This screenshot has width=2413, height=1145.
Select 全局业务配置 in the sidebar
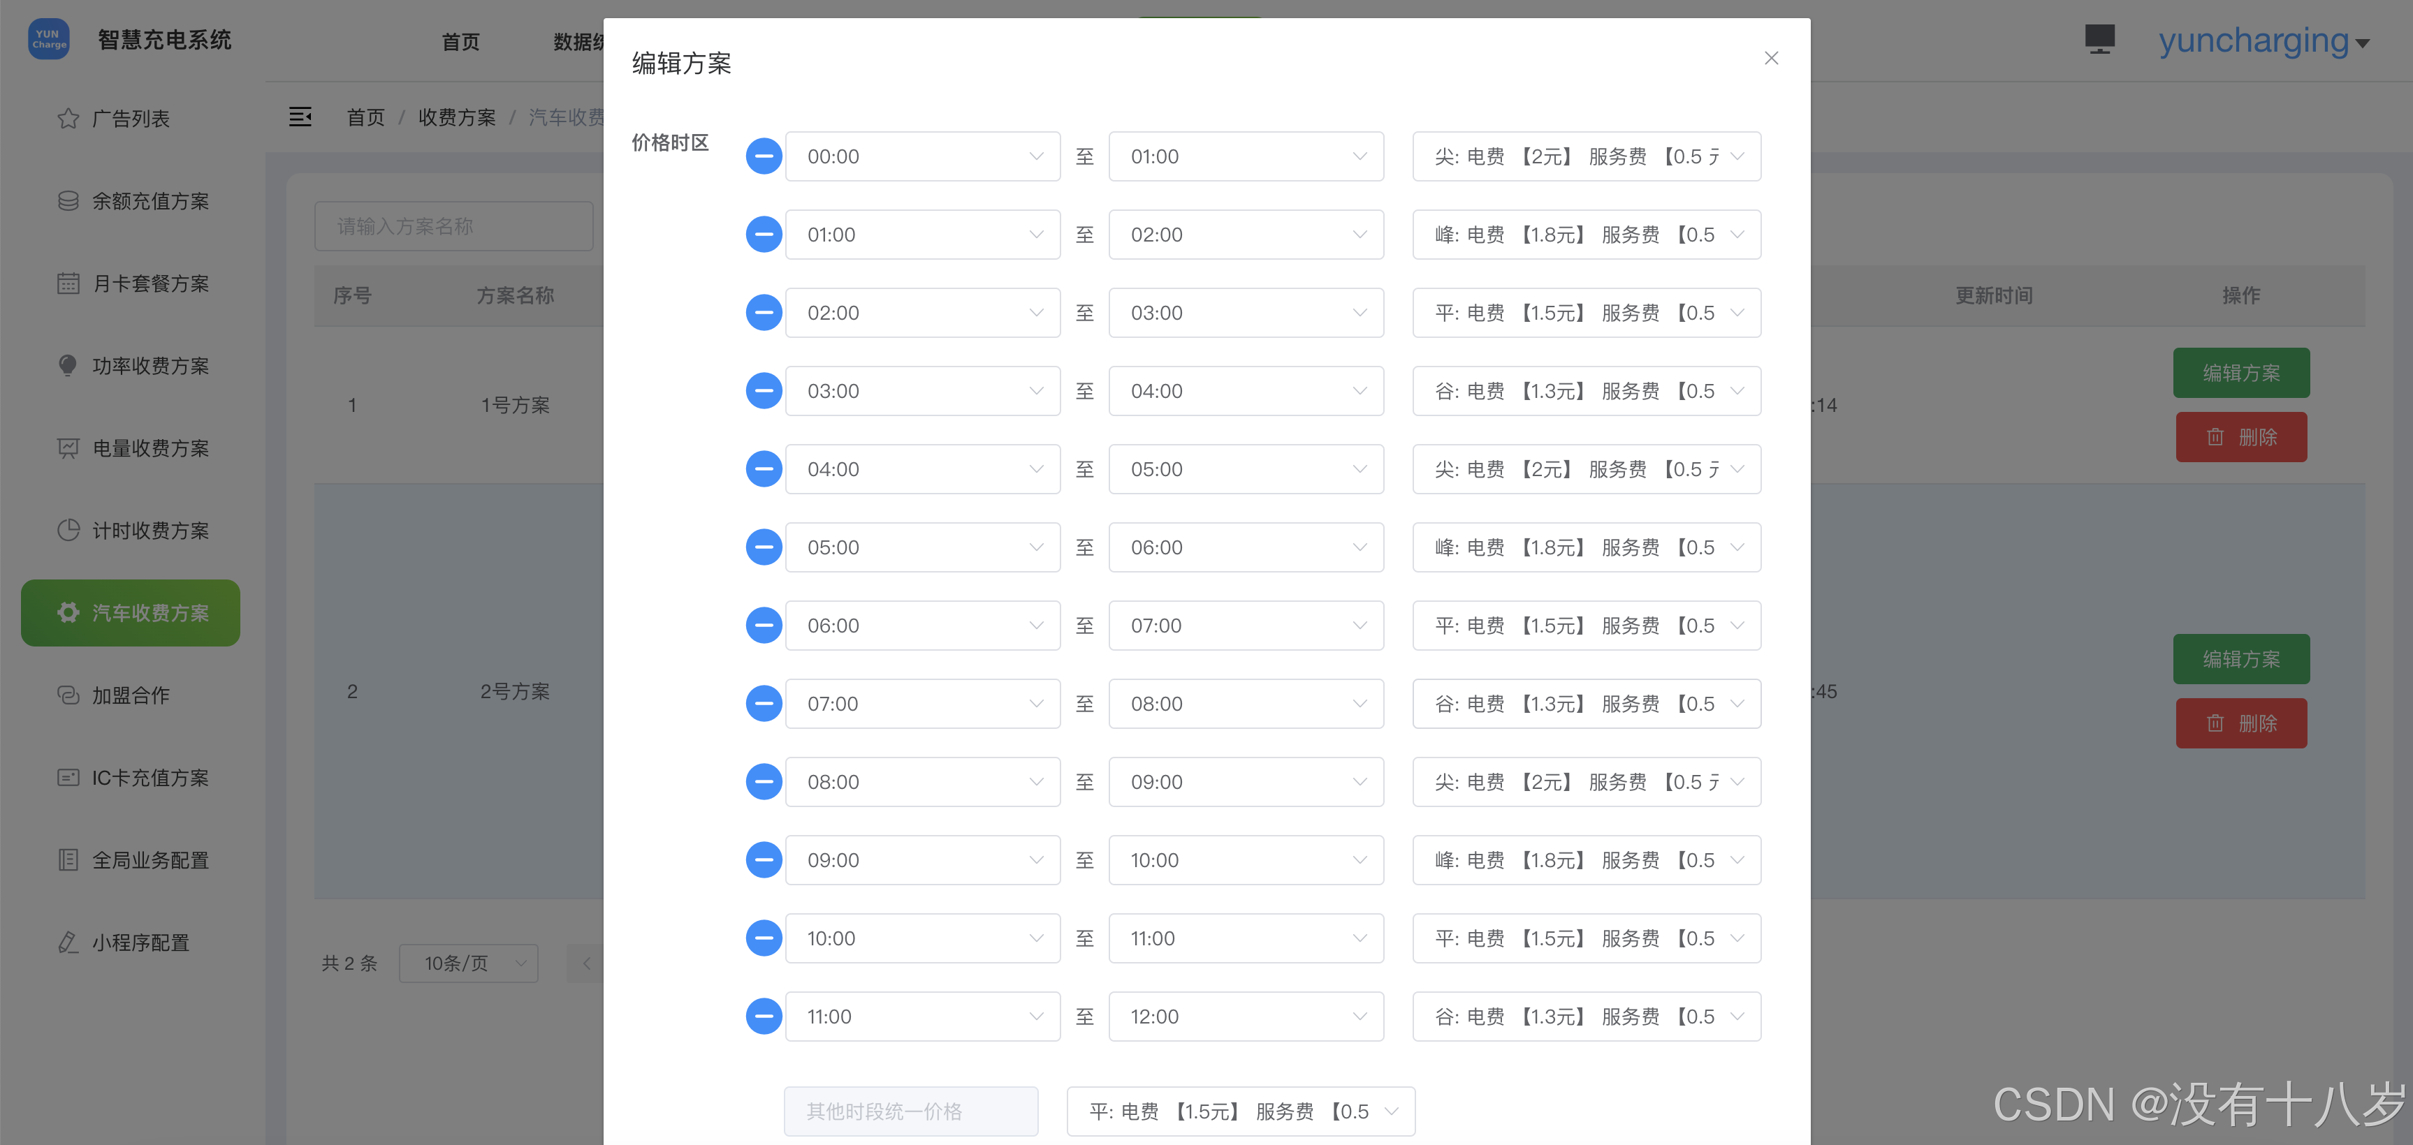[x=150, y=860]
